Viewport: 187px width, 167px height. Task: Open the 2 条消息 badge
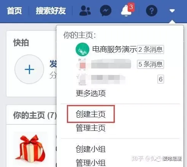click(x=151, y=49)
